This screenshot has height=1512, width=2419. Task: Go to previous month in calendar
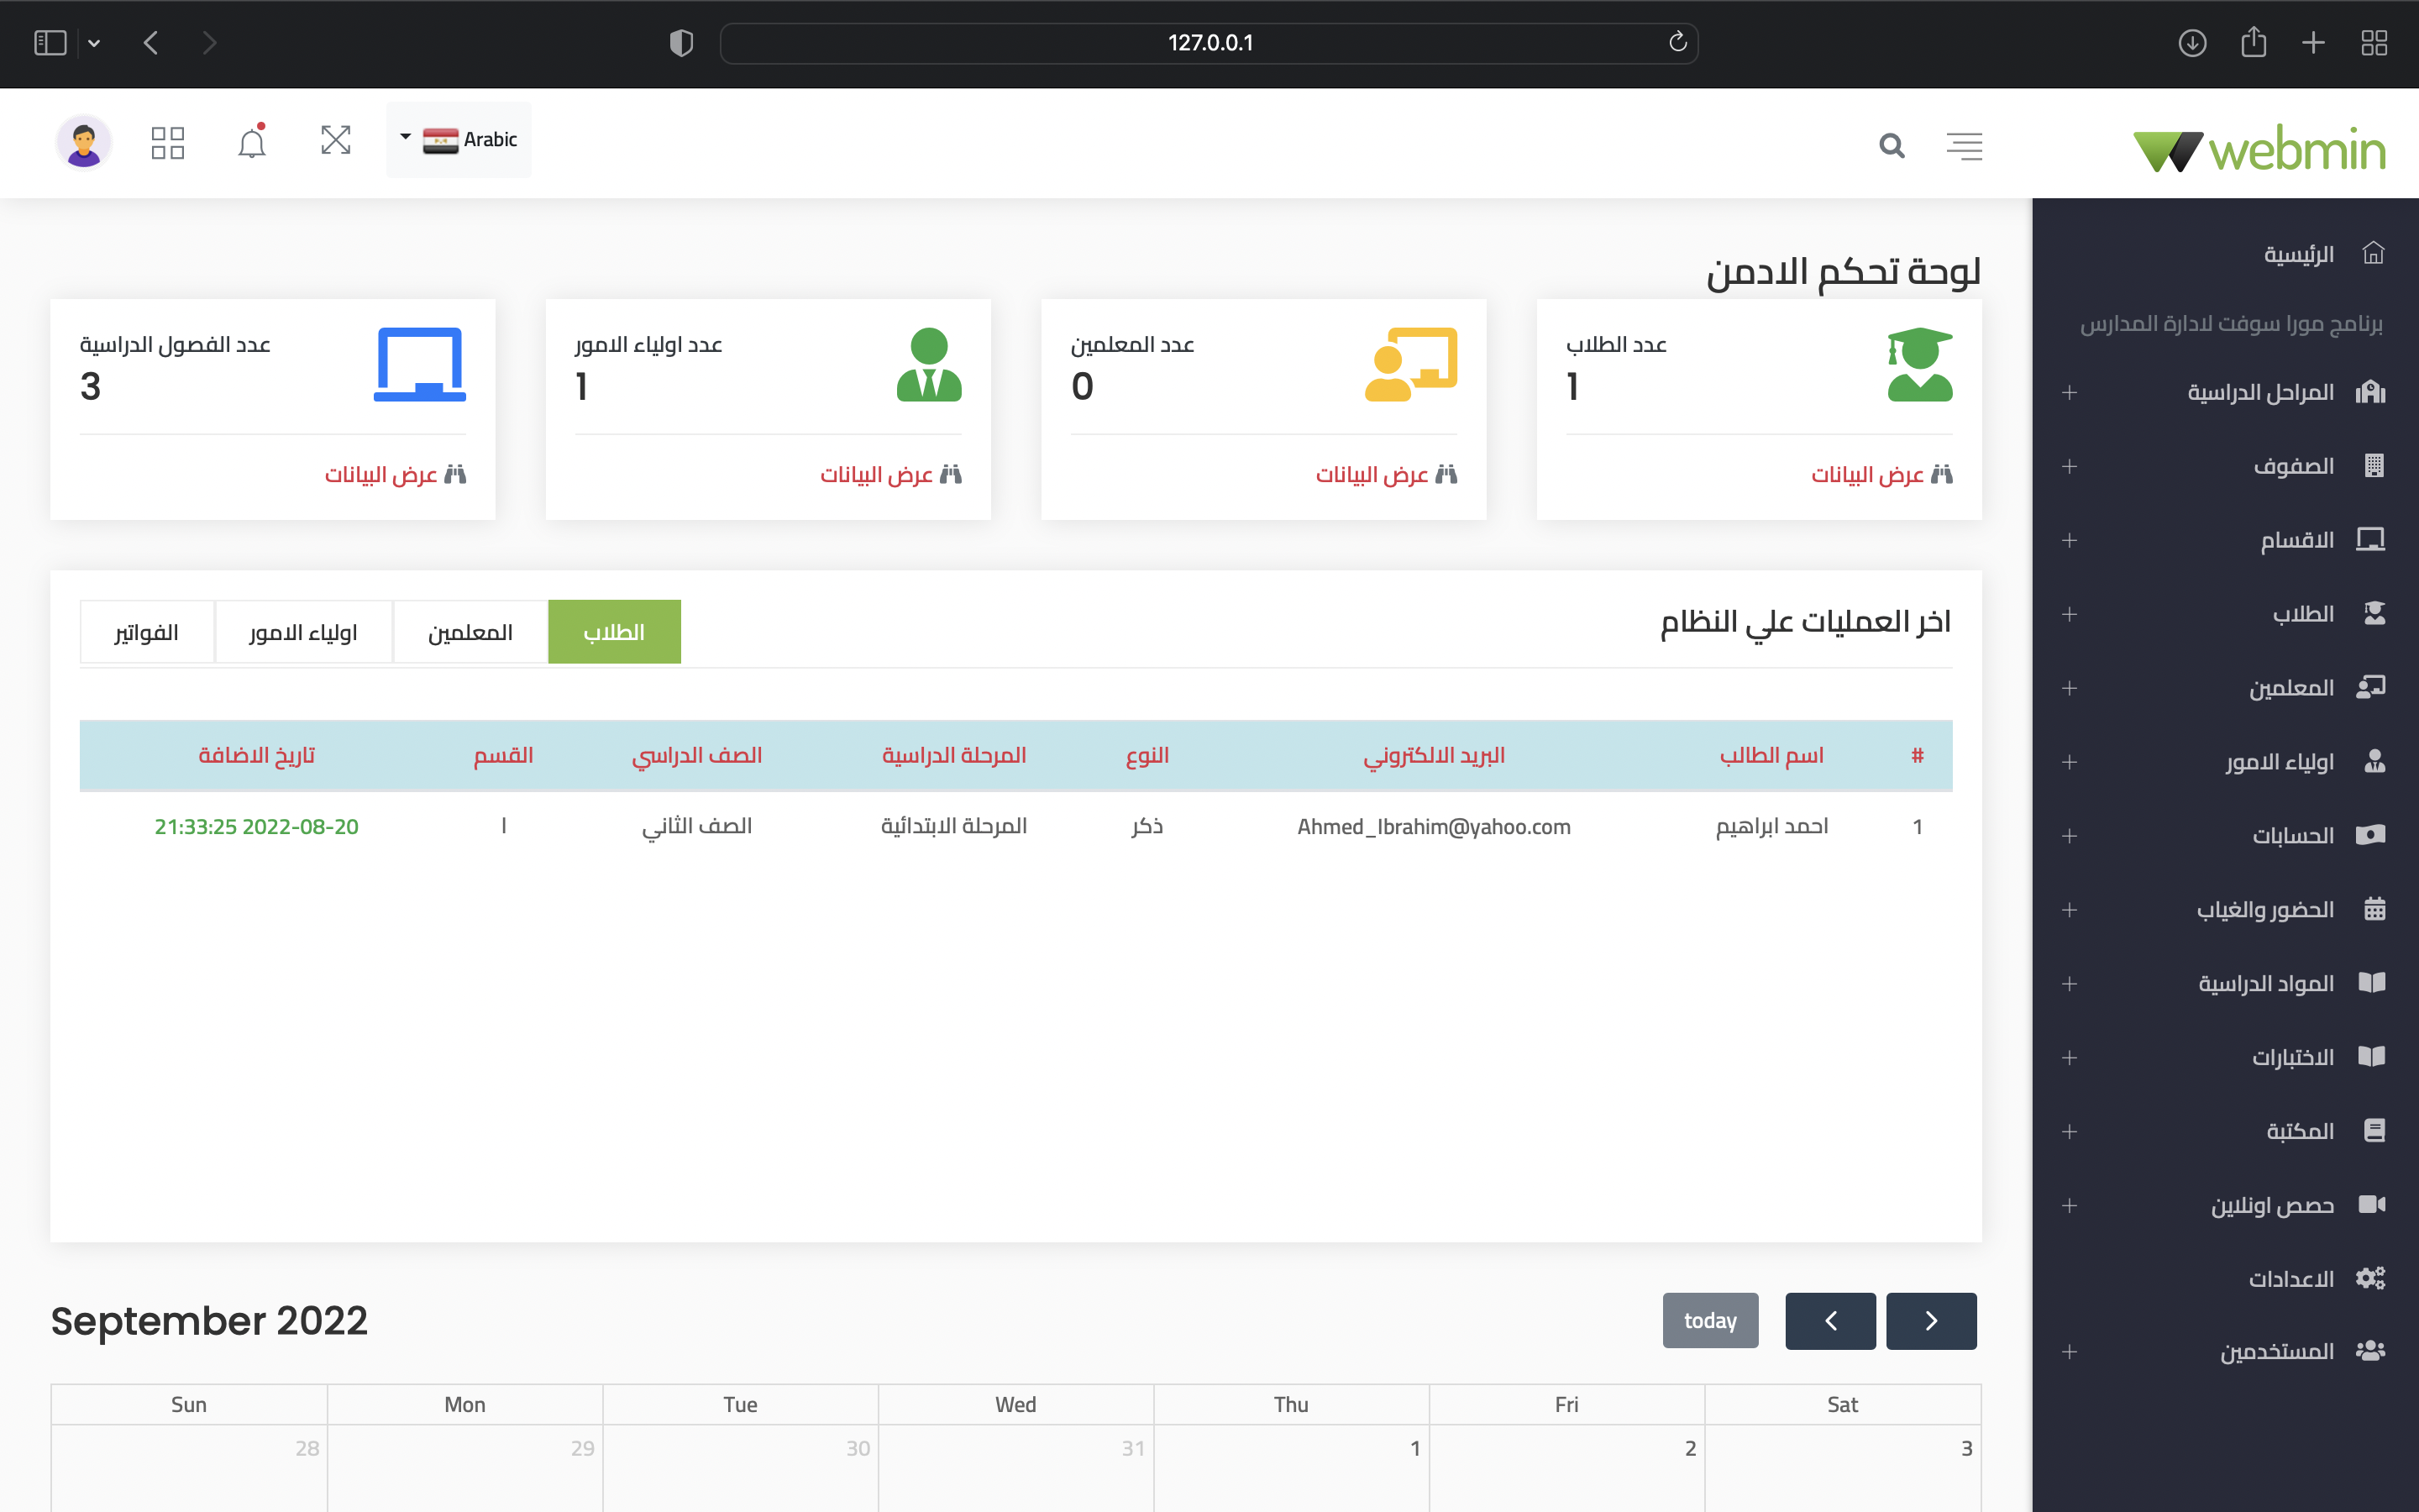coord(1829,1320)
